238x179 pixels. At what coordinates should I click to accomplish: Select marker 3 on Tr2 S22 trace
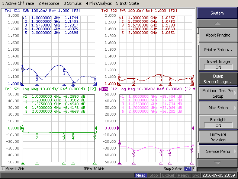tap(161, 78)
